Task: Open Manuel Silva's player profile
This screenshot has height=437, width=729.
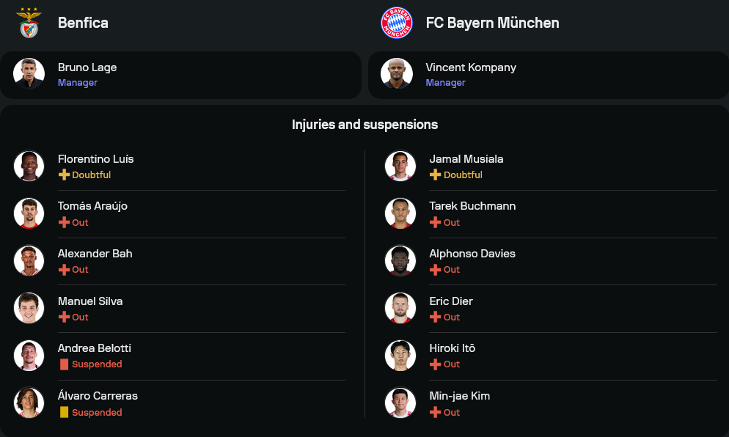Action: pos(90,301)
